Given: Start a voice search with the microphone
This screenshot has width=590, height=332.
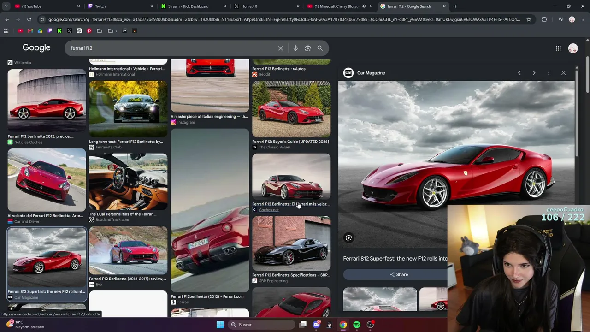Looking at the screenshot, I should [x=295, y=48].
